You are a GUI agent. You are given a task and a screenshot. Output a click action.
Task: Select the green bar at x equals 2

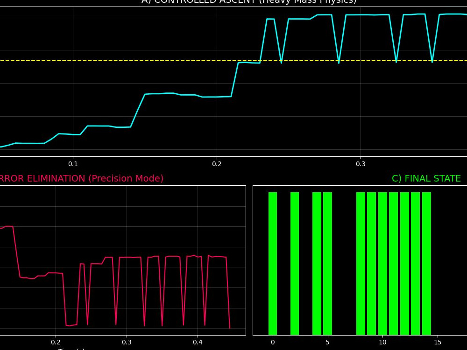pyautogui.click(x=295, y=264)
